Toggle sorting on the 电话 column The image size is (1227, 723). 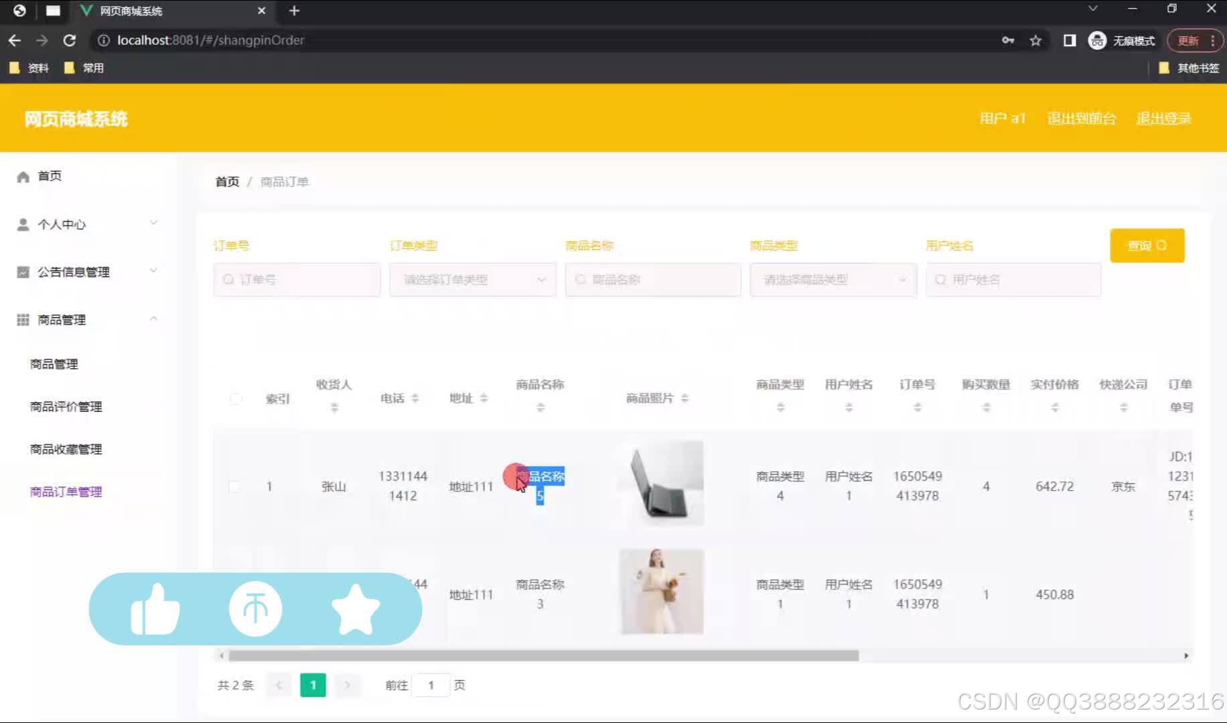416,398
